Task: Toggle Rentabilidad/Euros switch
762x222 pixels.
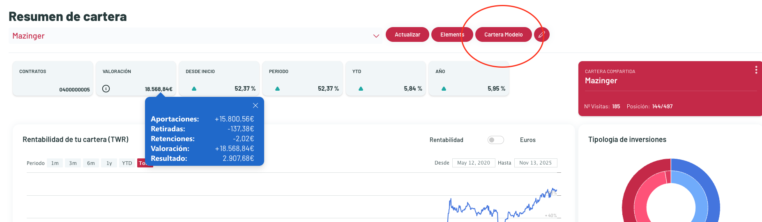Action: [495, 140]
